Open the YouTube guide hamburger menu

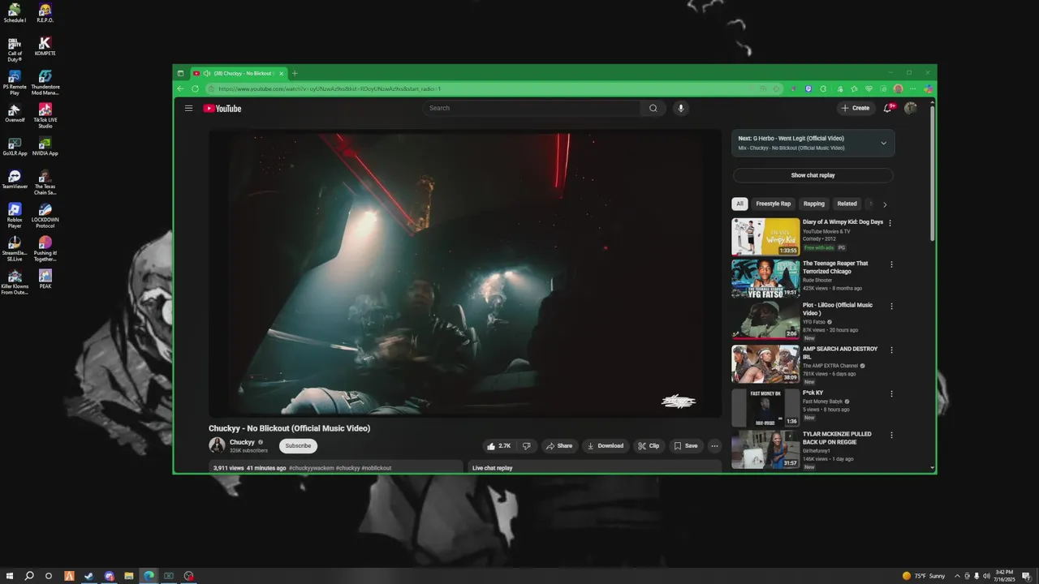click(x=188, y=108)
